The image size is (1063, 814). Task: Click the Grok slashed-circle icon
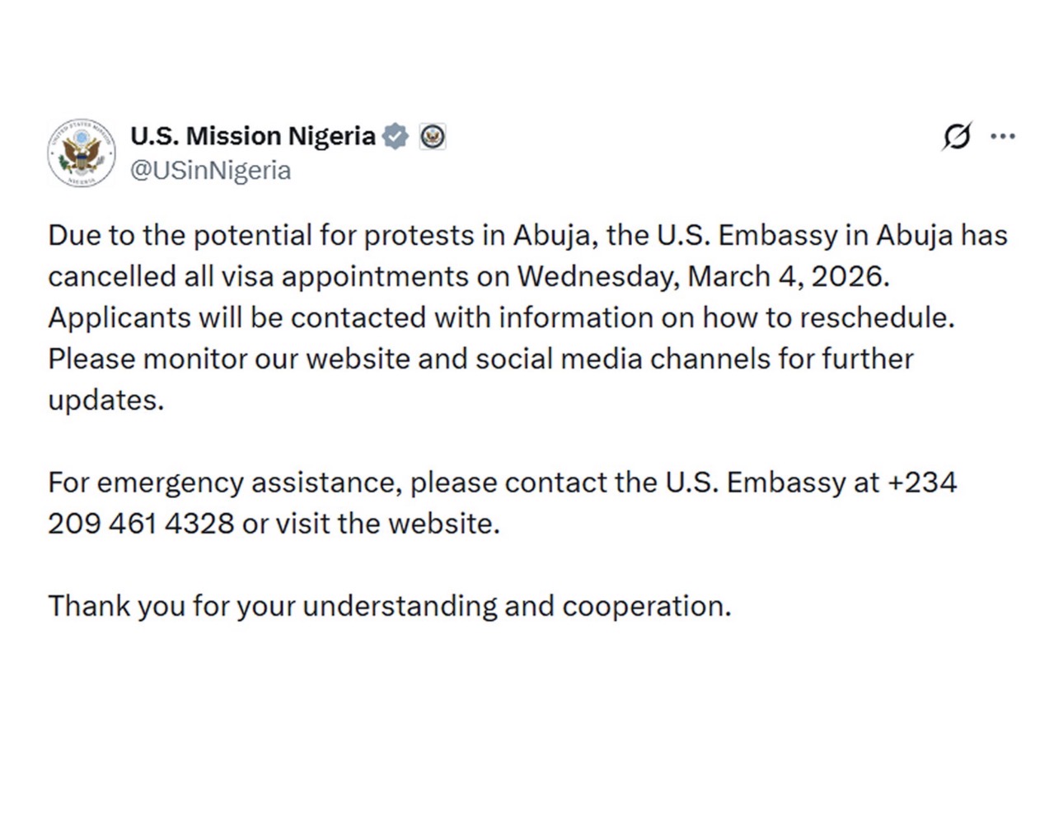(957, 136)
